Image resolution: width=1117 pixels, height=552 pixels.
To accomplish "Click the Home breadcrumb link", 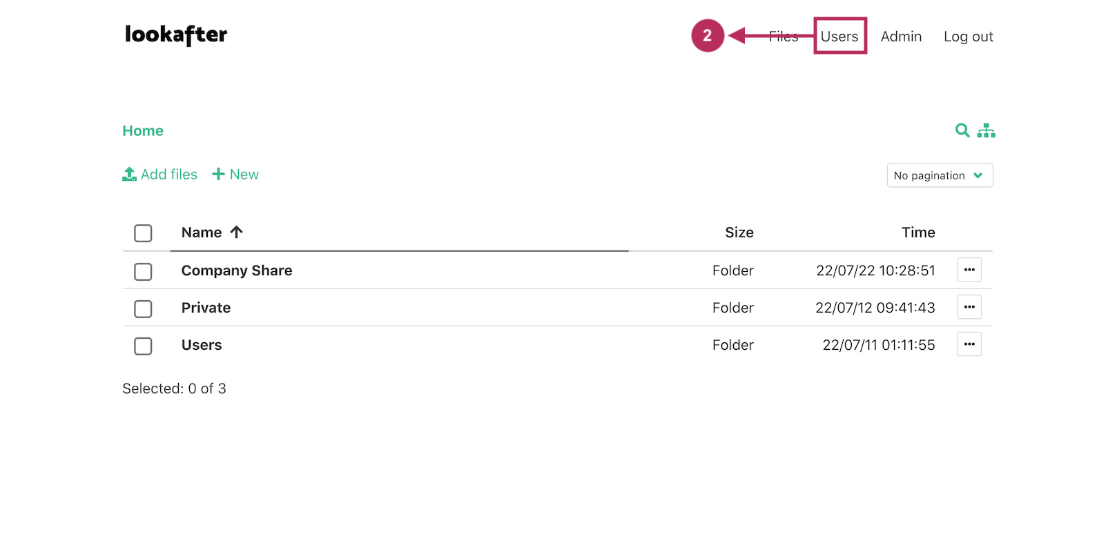I will click(143, 130).
